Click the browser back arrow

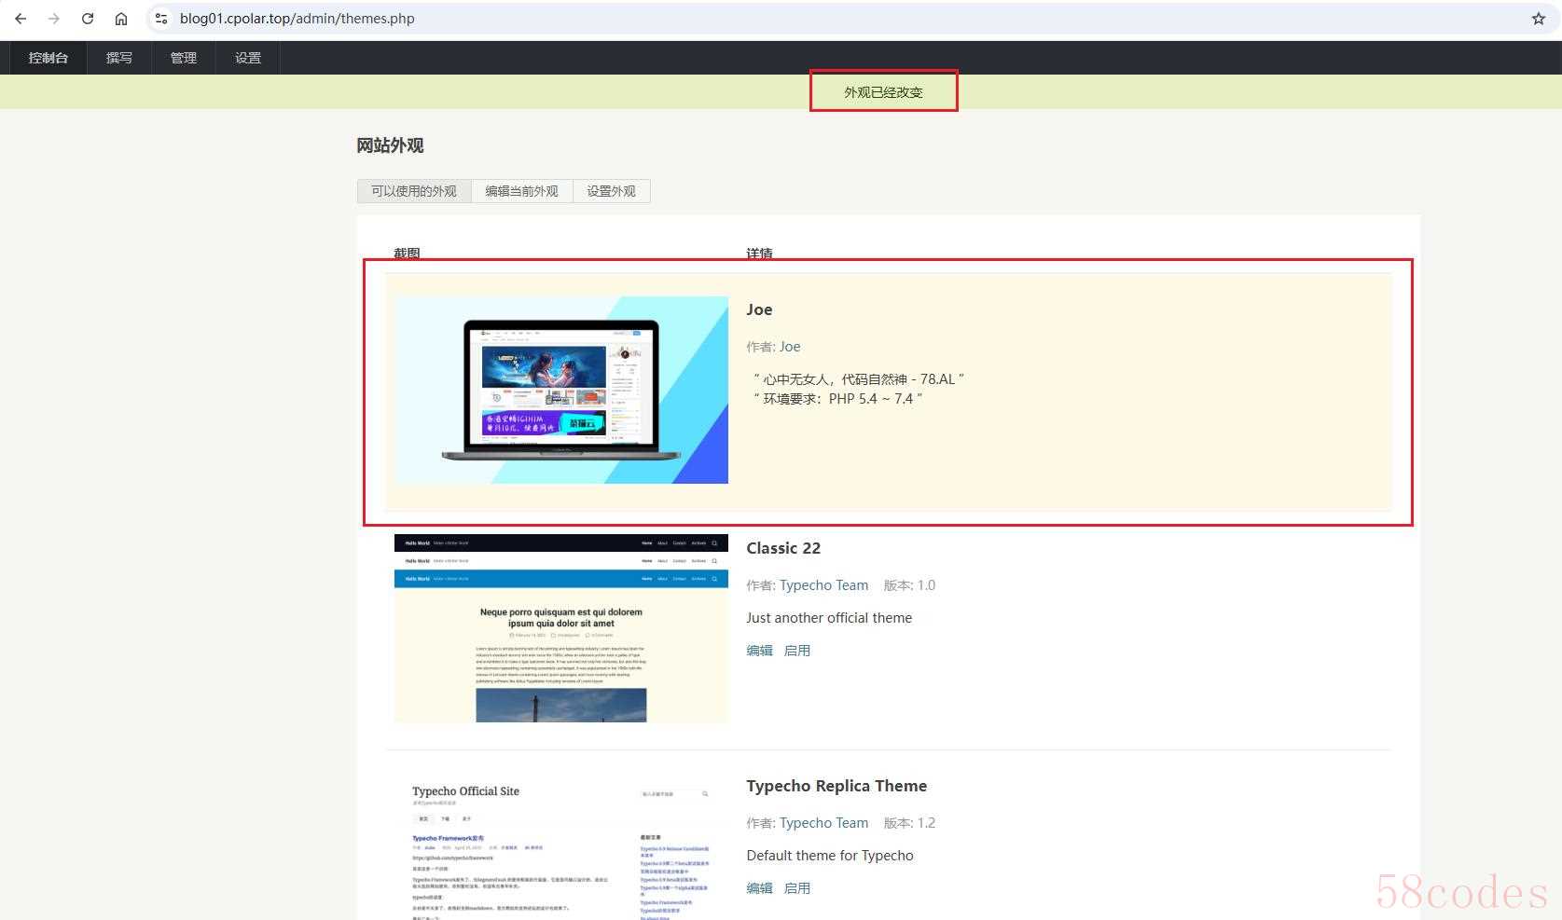coord(21,19)
